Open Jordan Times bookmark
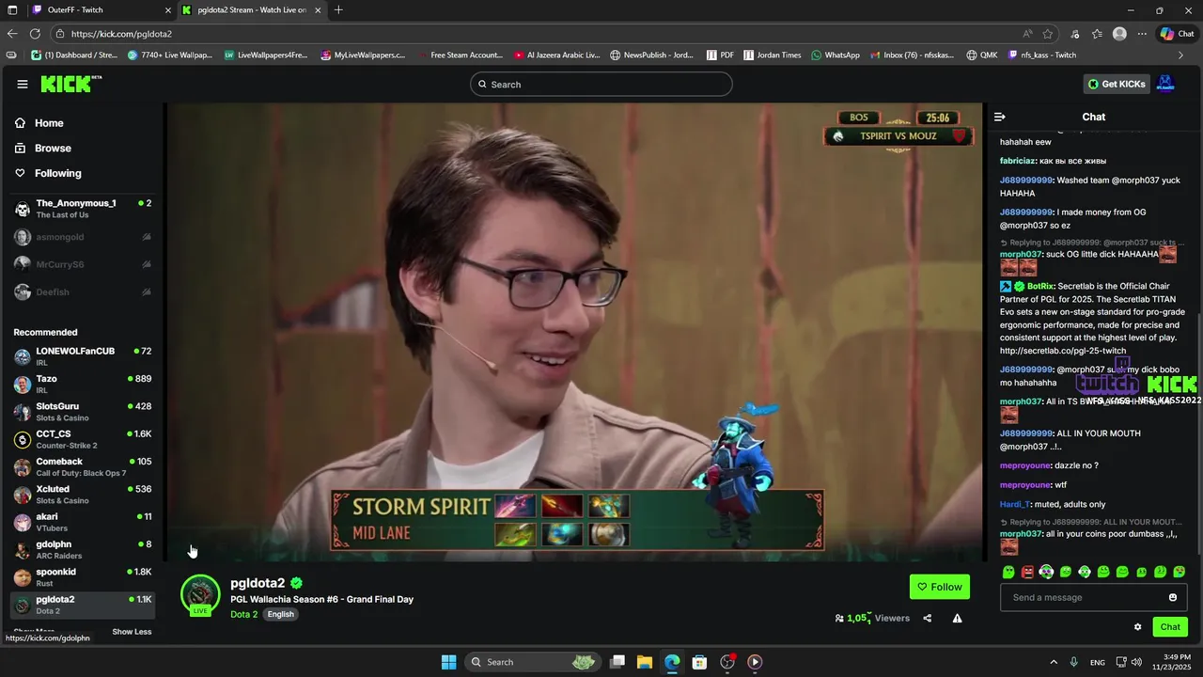1203x677 pixels. pos(773,55)
